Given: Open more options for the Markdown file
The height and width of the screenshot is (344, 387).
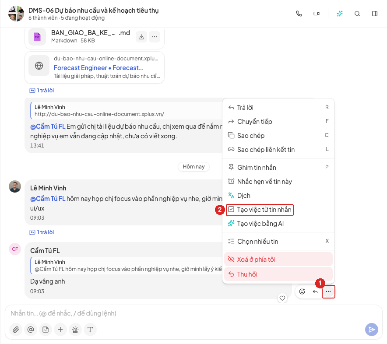Looking at the screenshot, I should tap(155, 37).
